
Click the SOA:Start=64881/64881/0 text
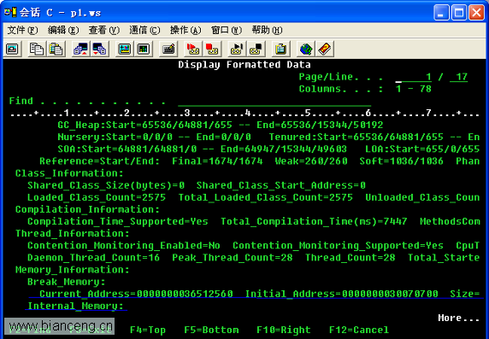(127, 149)
